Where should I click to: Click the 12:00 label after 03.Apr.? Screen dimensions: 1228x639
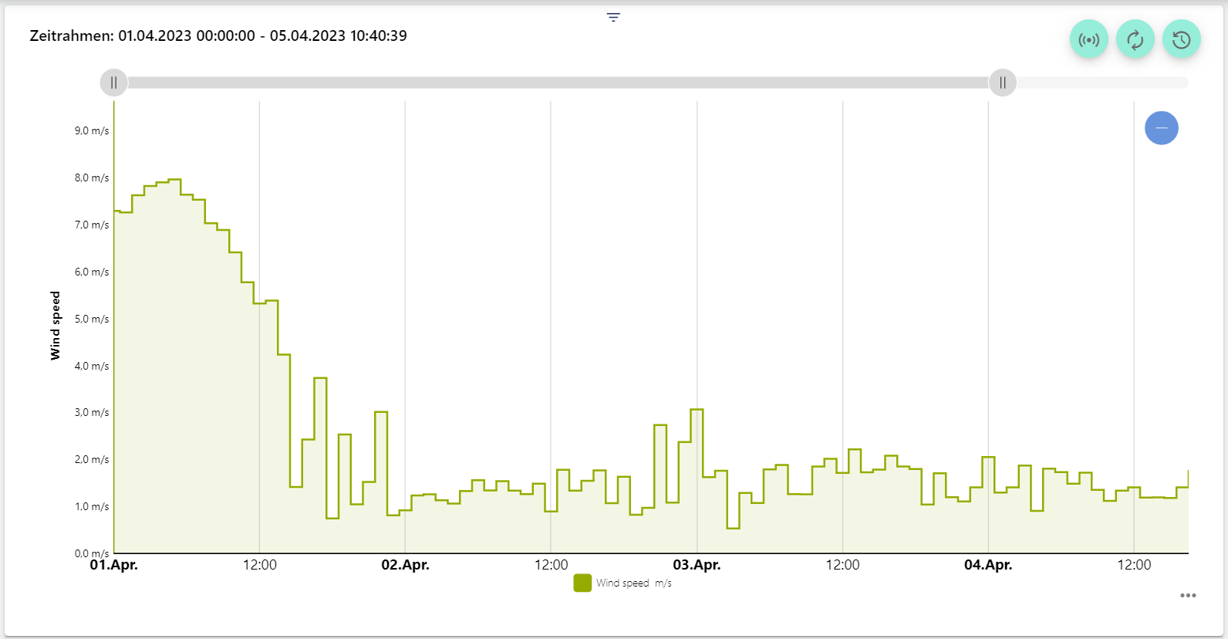click(x=842, y=565)
